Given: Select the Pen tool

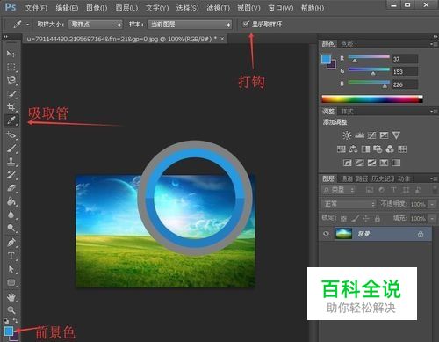Looking at the screenshot, I should pos(11,243).
